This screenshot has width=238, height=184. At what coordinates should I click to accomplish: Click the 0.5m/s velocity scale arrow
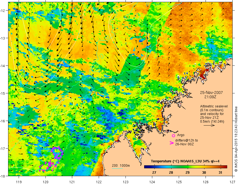[x=209, y=125]
